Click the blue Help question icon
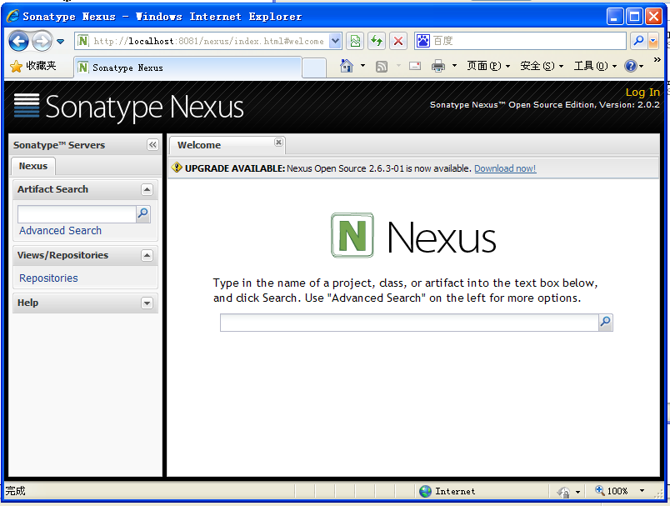This screenshot has height=506, width=670. 631,66
